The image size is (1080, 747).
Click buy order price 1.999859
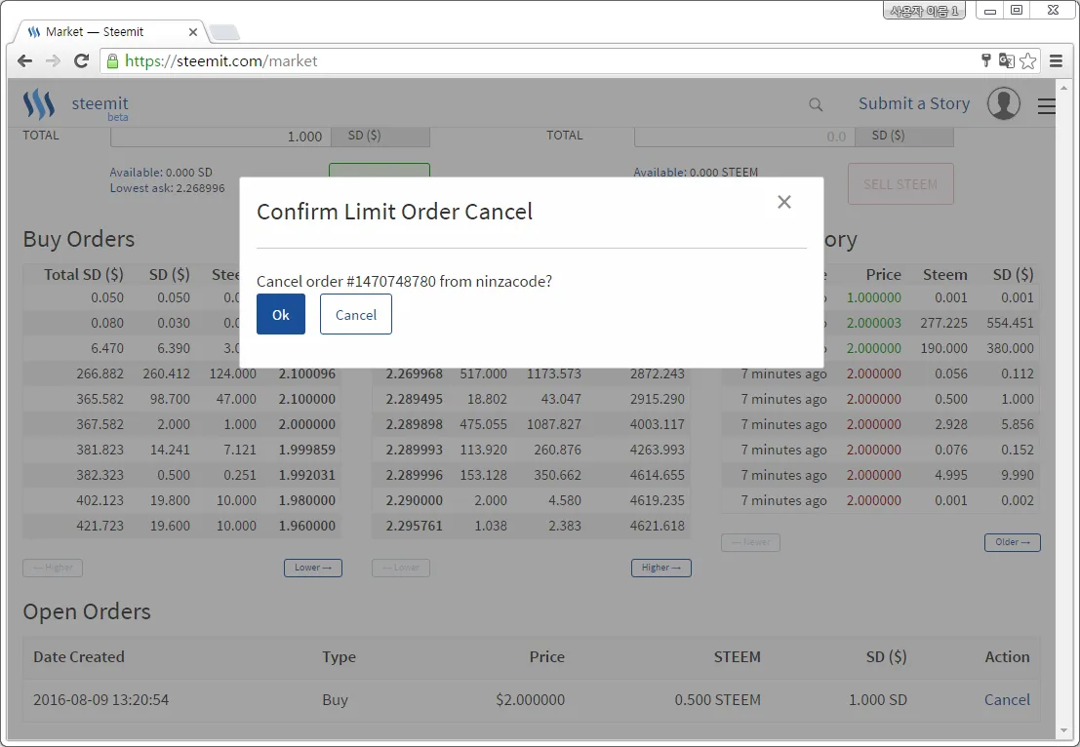(x=307, y=450)
